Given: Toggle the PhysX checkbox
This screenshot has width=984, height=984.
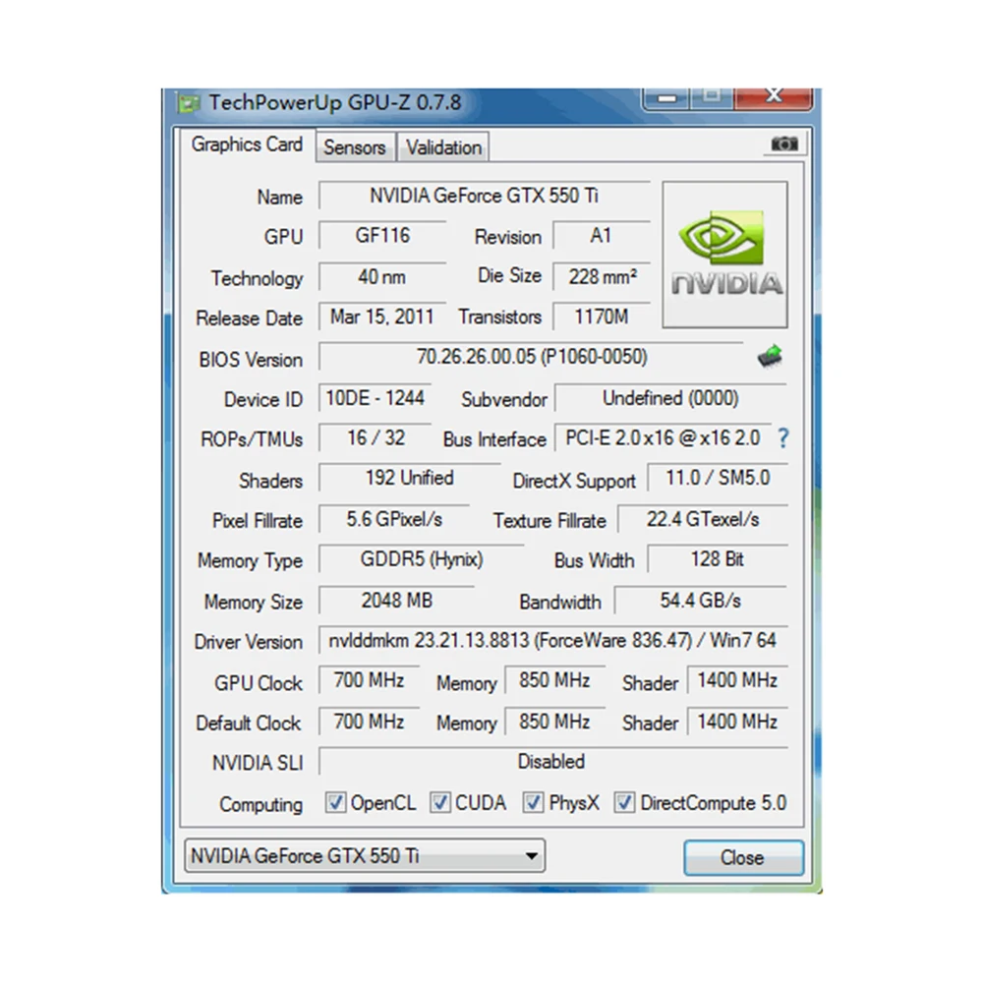Looking at the screenshot, I should coord(533,802).
